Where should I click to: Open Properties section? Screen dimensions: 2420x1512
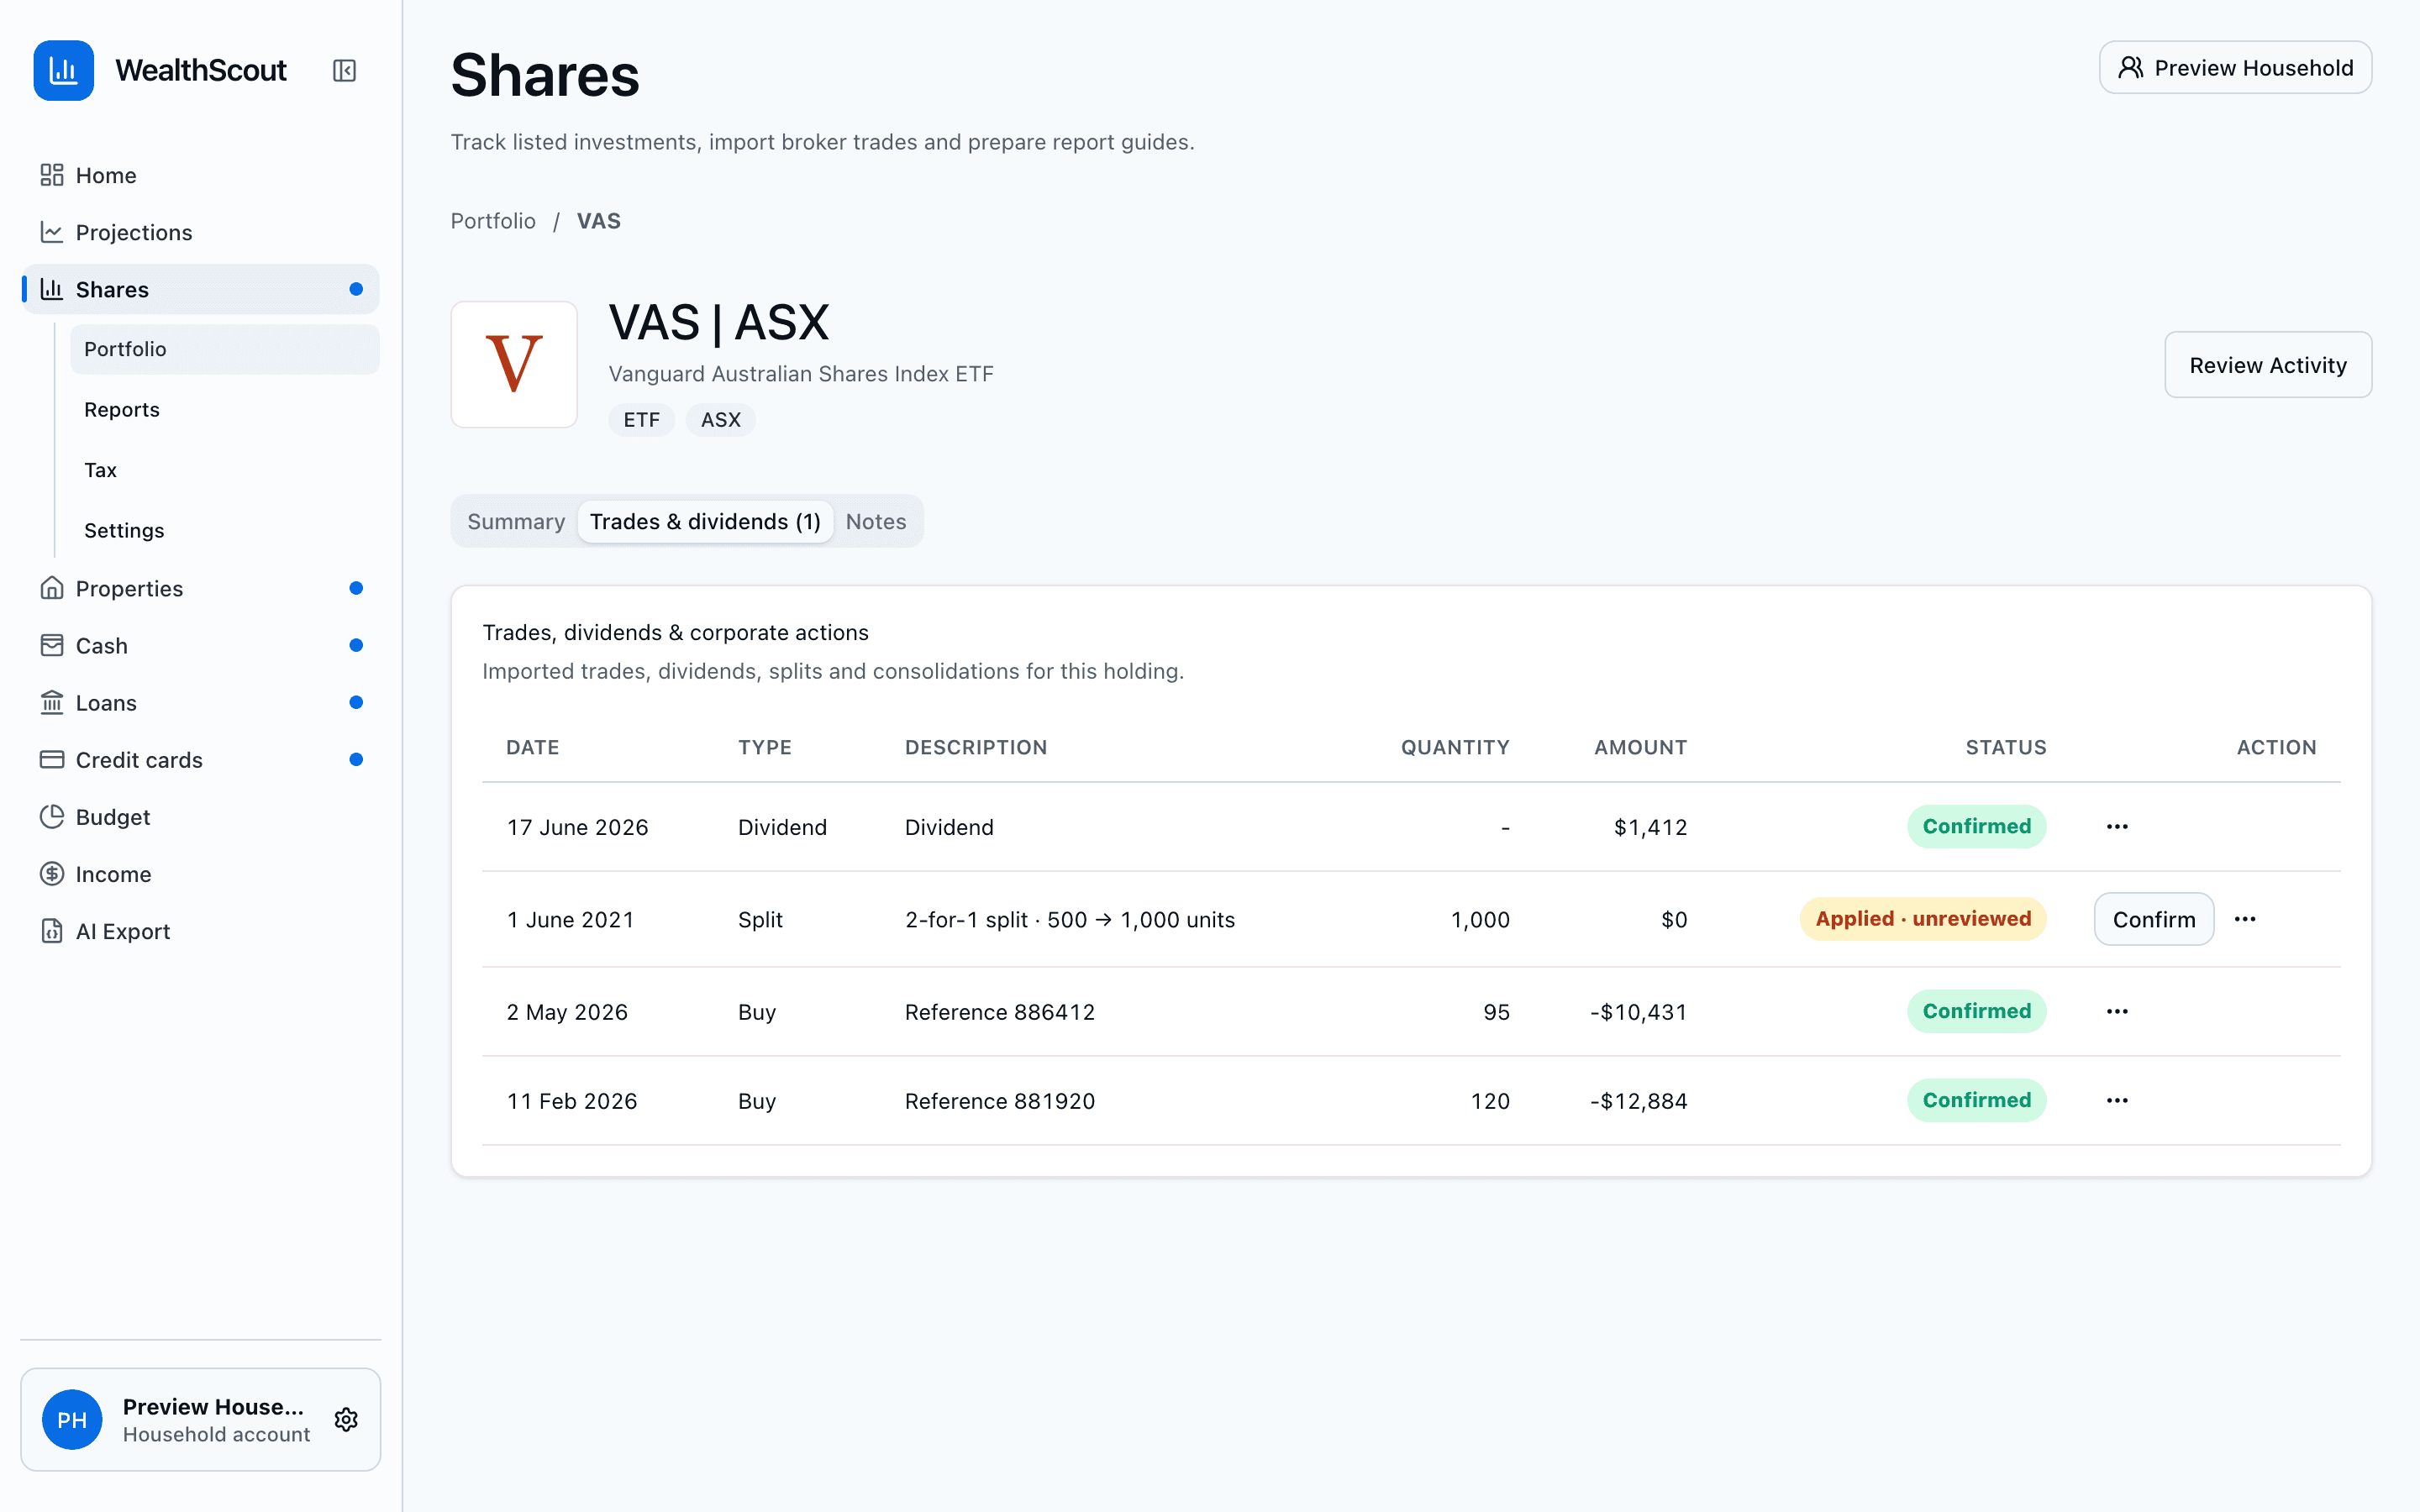(x=200, y=588)
